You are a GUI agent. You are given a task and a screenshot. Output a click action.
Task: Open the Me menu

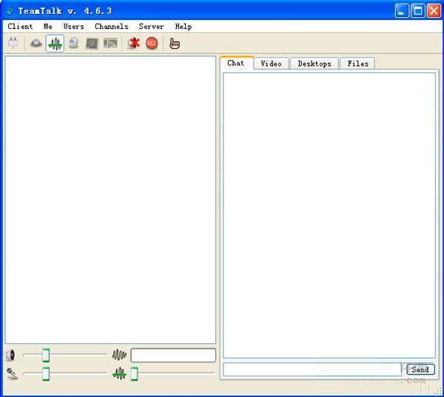click(48, 27)
